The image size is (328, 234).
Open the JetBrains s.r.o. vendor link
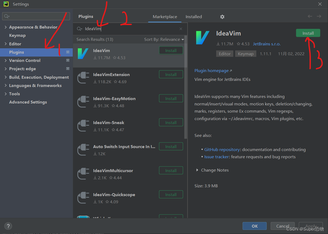tap(267, 44)
